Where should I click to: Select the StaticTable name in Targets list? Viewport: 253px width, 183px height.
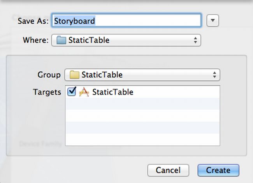pos(112,92)
